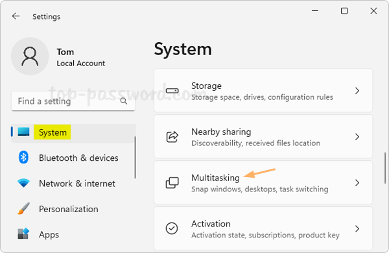The image size is (389, 253).
Task: Click the Personalization paintbrush icon
Action: (x=23, y=208)
